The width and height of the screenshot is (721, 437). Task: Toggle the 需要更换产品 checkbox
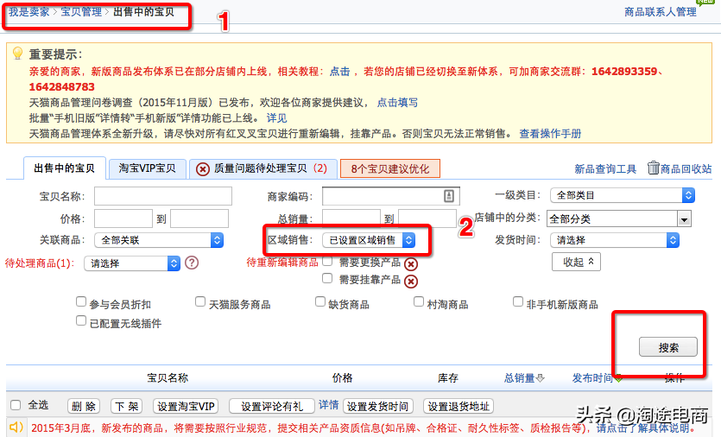point(327,262)
